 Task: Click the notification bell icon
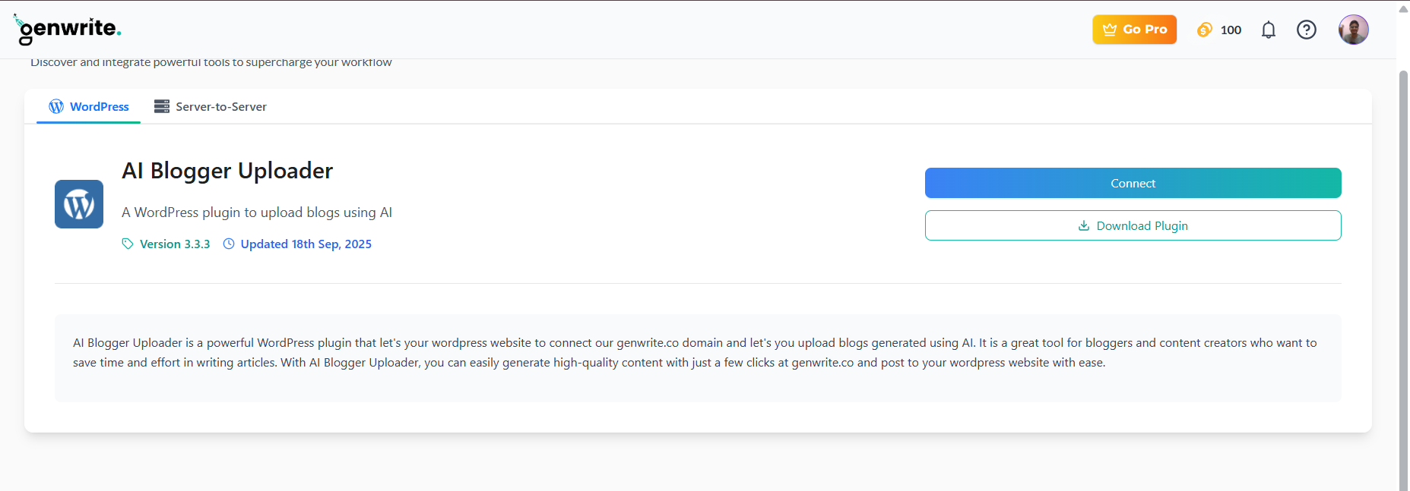1268,30
